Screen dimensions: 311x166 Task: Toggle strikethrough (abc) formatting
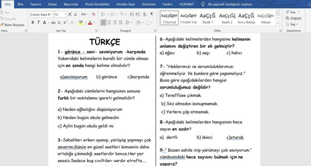[53, 23]
